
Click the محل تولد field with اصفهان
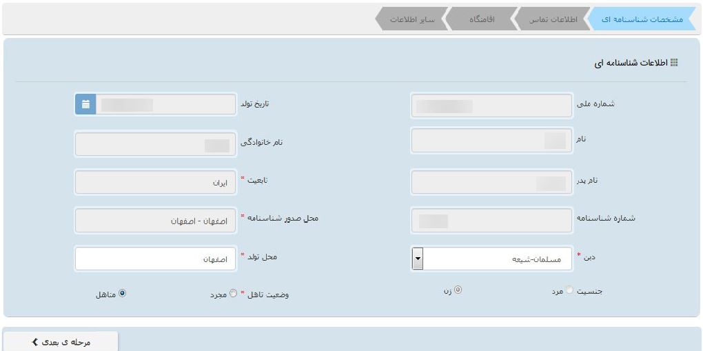155,259
